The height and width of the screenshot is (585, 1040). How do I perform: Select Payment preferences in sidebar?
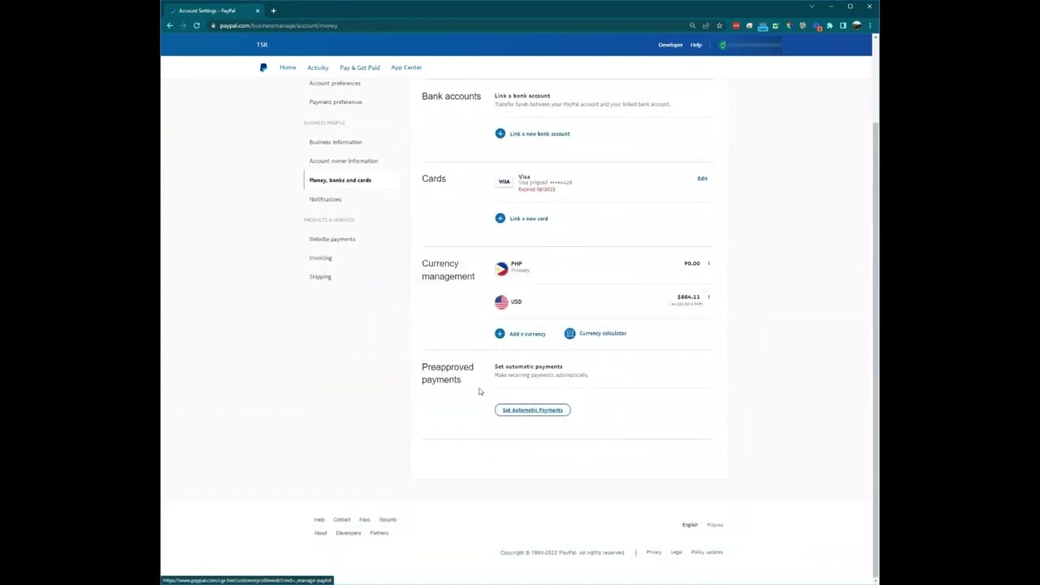(336, 102)
